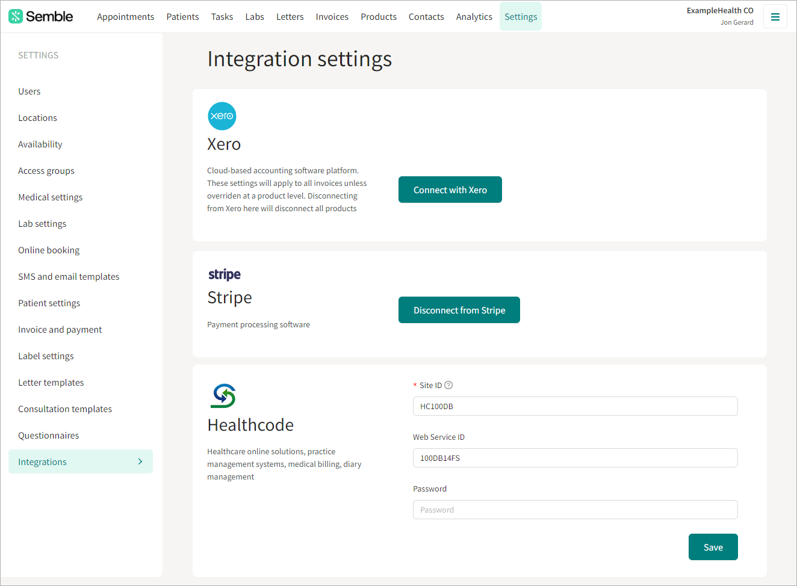
Task: Select Consultation templates
Action: coord(64,409)
